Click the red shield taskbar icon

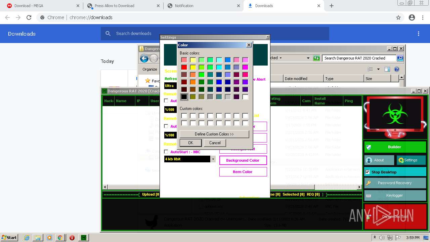(72, 238)
